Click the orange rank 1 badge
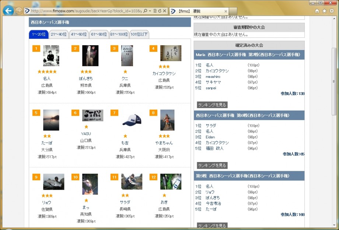Viewport: 339px width, 230px height. tap(36, 48)
